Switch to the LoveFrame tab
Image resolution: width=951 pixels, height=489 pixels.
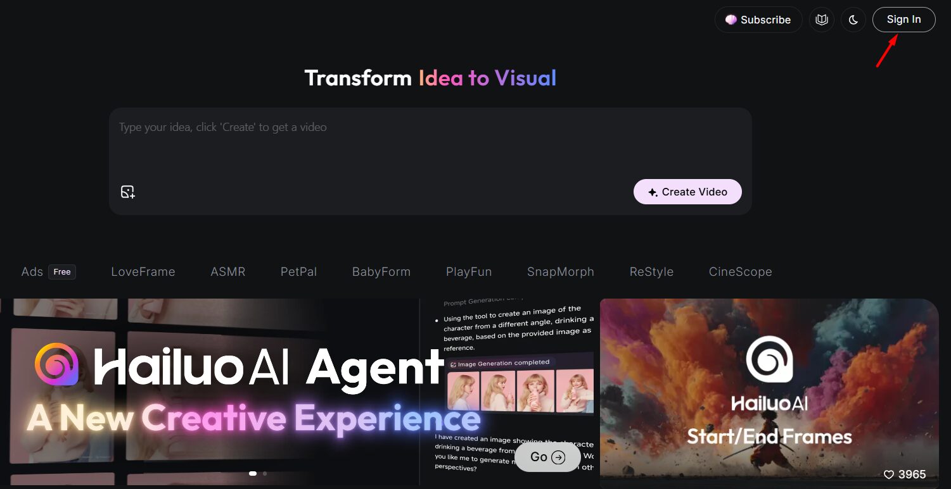[143, 272]
